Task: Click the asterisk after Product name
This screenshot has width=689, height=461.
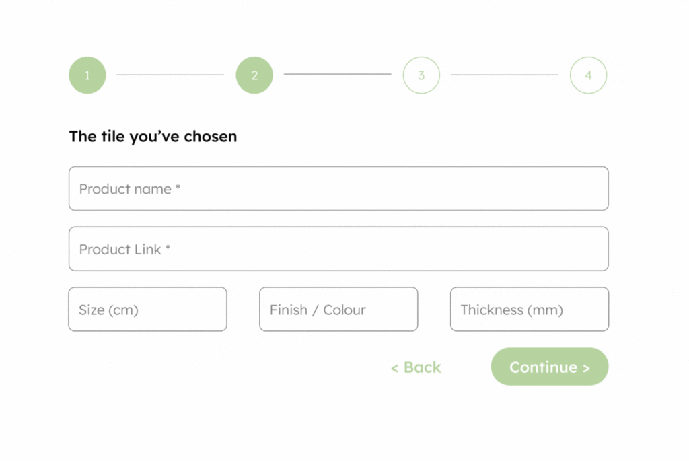Action: pyautogui.click(x=178, y=188)
